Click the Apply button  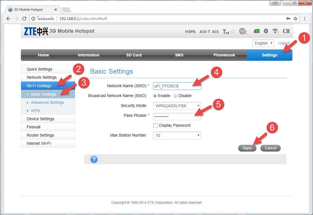tap(247, 148)
